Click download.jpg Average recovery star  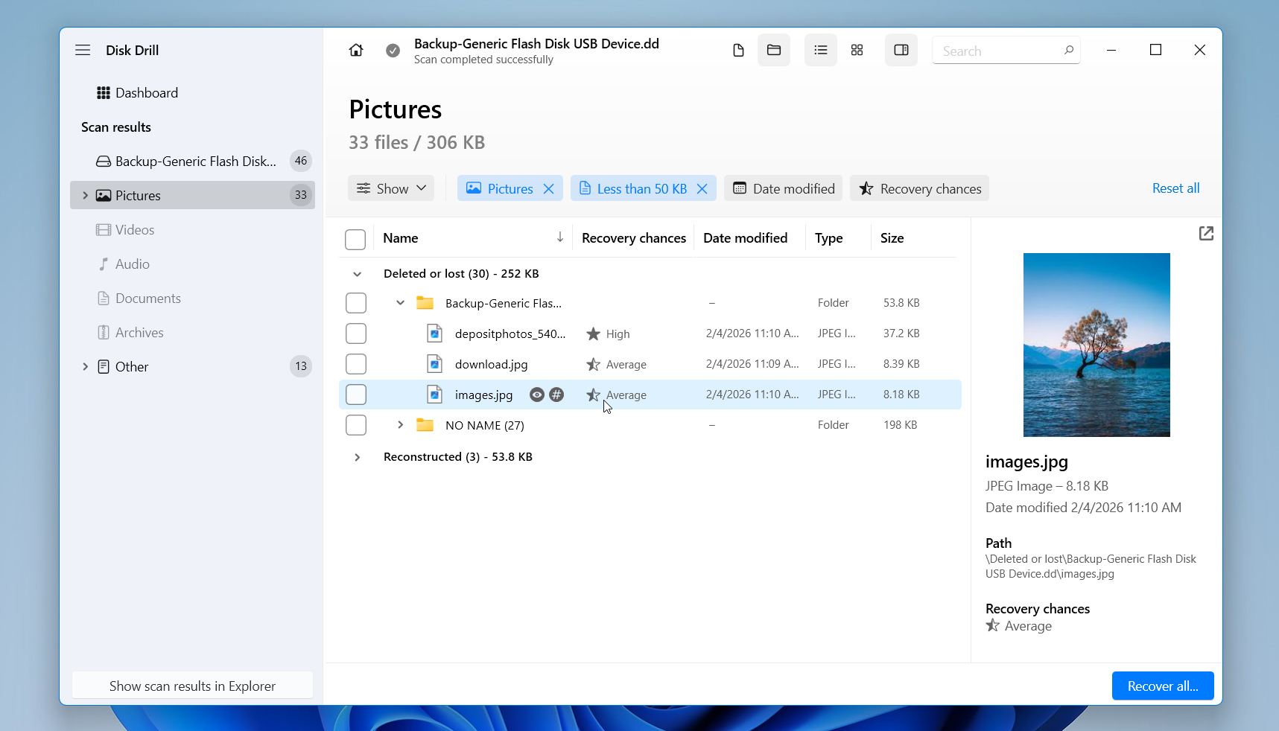[x=593, y=364]
